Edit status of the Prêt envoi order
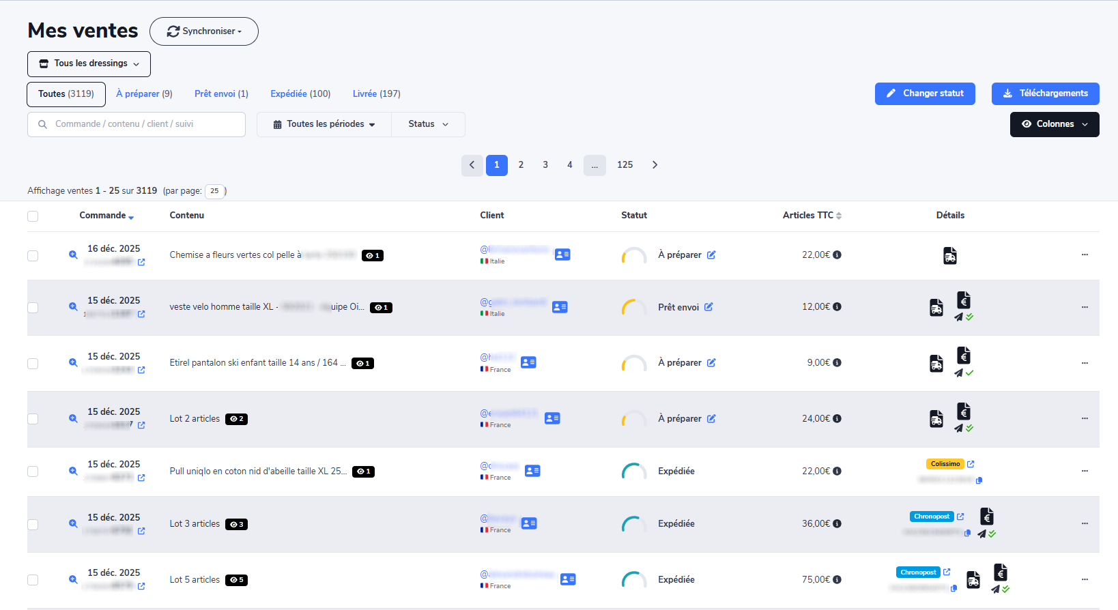 [x=708, y=307]
